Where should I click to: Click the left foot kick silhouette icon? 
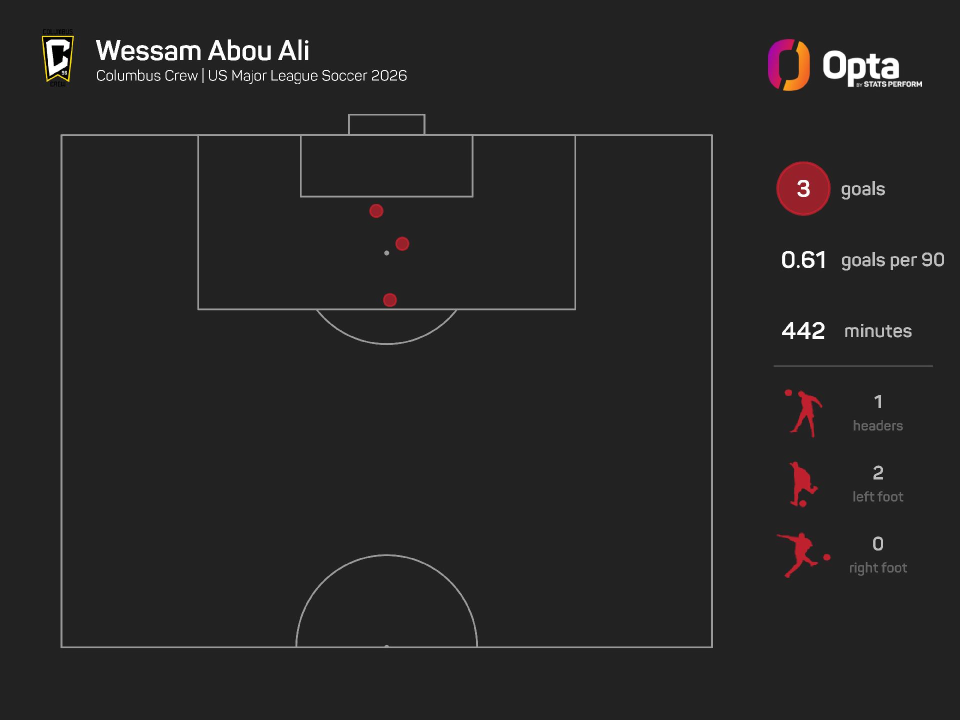802,484
